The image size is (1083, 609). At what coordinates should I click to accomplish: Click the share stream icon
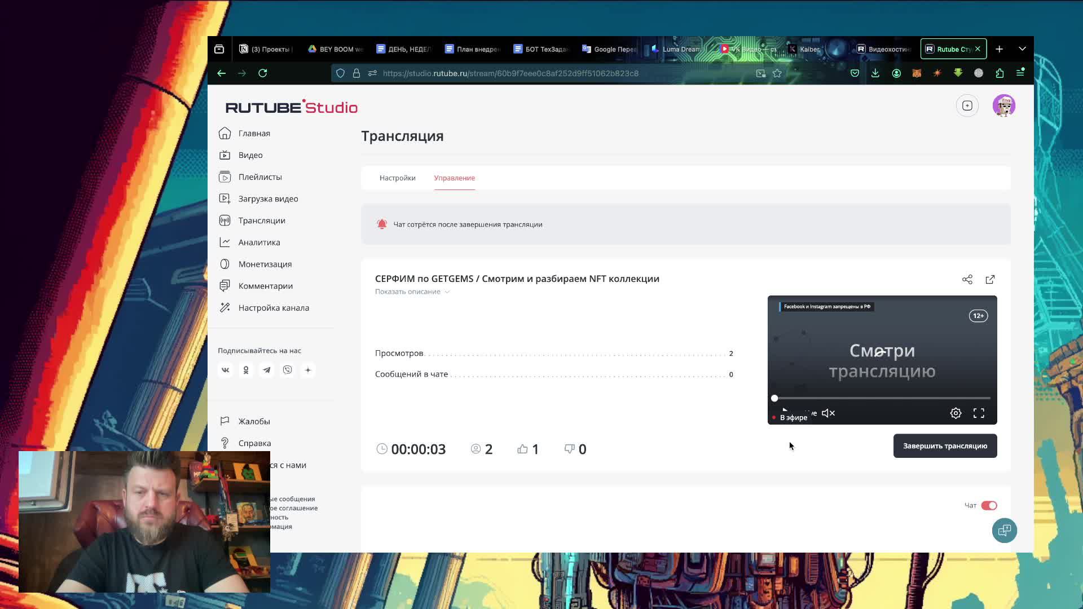[x=967, y=280]
